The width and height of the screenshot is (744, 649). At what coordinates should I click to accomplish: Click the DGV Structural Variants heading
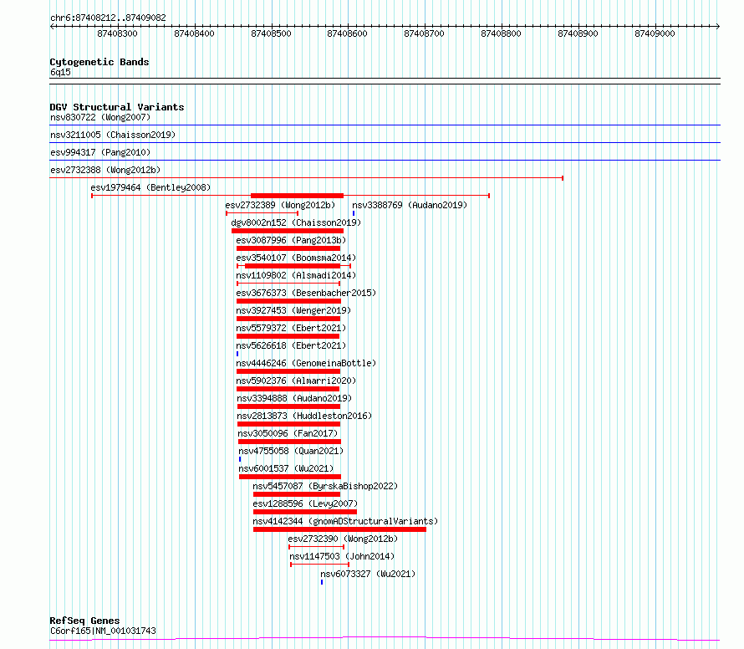(x=117, y=107)
